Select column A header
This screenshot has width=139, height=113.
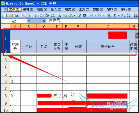[x=15, y=27]
